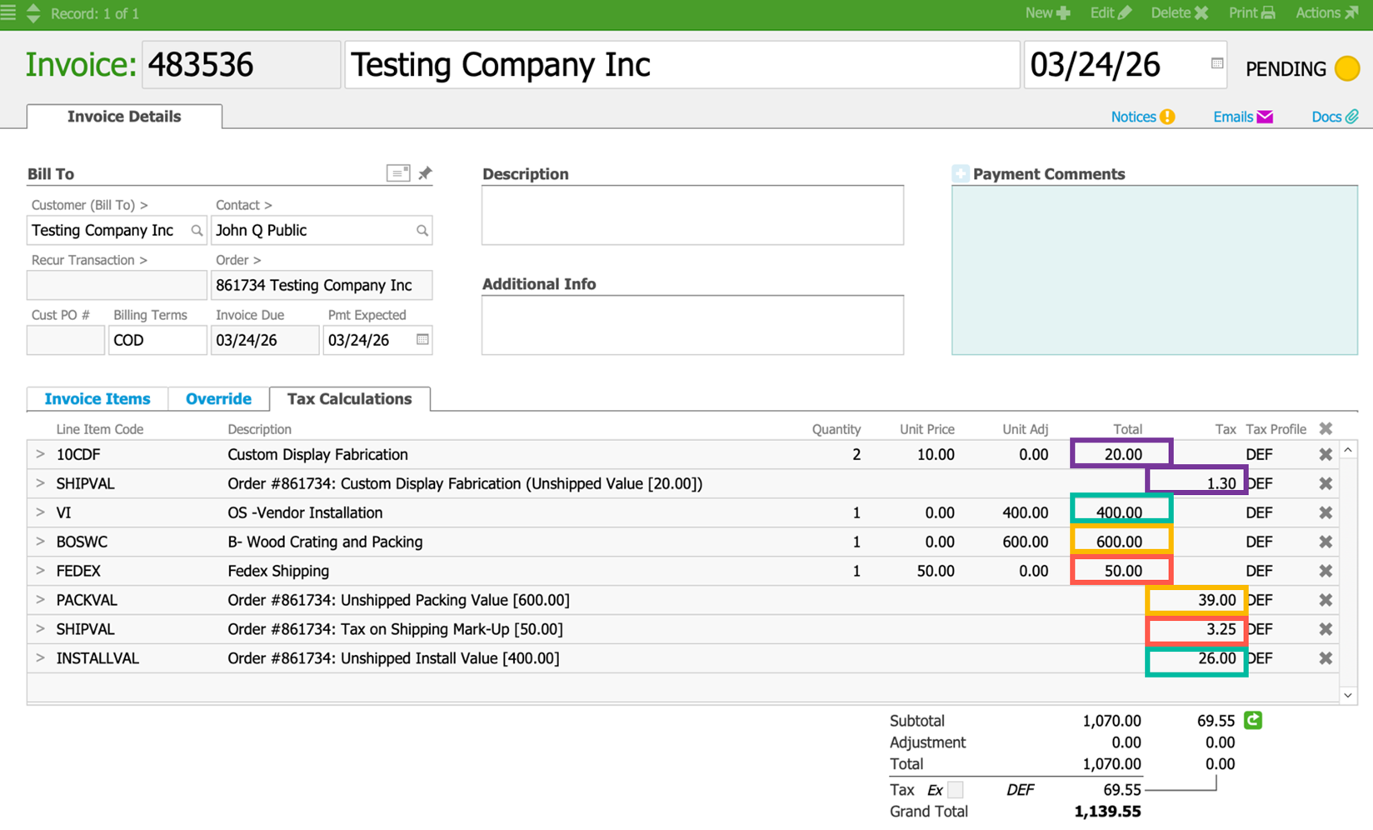This screenshot has height=830, width=1373.
Task: Click the Emails link
Action: pyautogui.click(x=1242, y=117)
